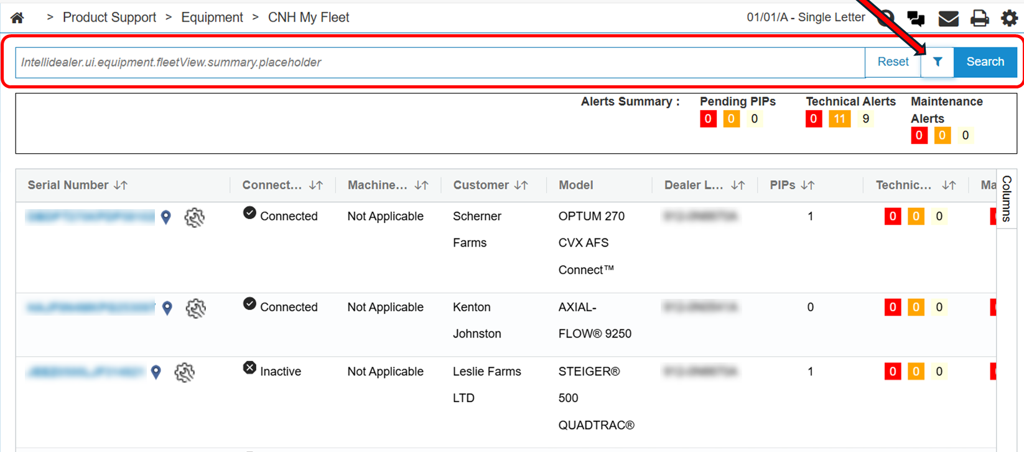Click the printer icon

979,19
